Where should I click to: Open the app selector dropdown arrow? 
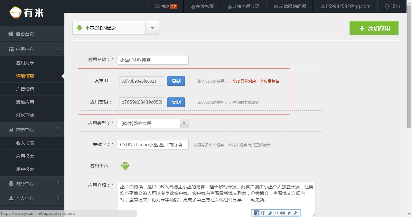coord(153,28)
